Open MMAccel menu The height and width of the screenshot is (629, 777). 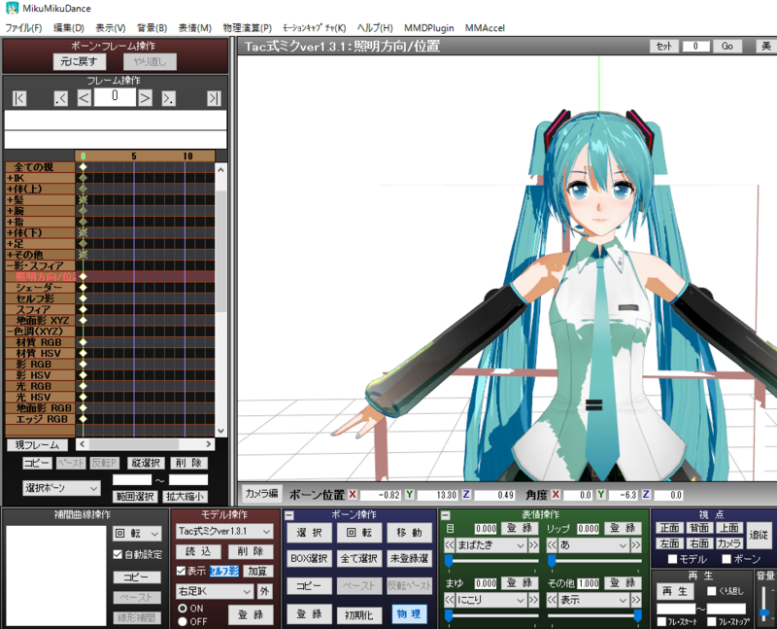click(x=485, y=28)
